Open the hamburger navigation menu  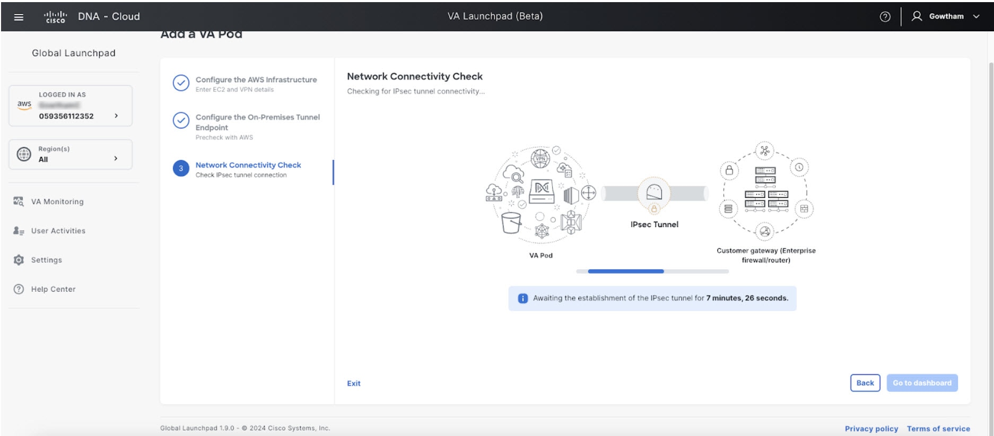tap(19, 17)
